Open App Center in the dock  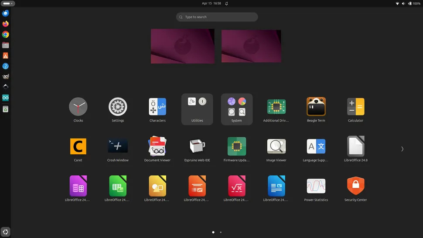click(x=5, y=55)
